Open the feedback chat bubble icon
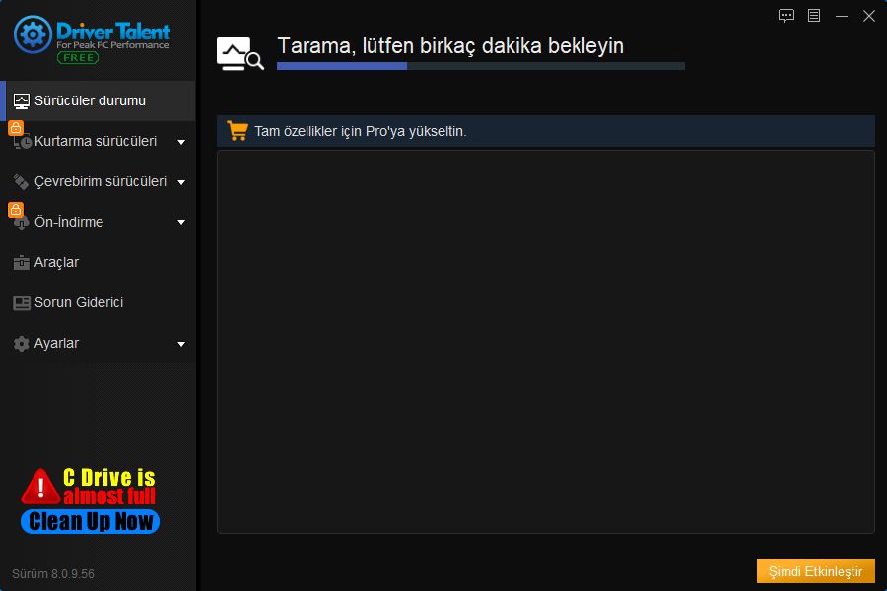Viewport: 887px width, 591px height. point(786,16)
